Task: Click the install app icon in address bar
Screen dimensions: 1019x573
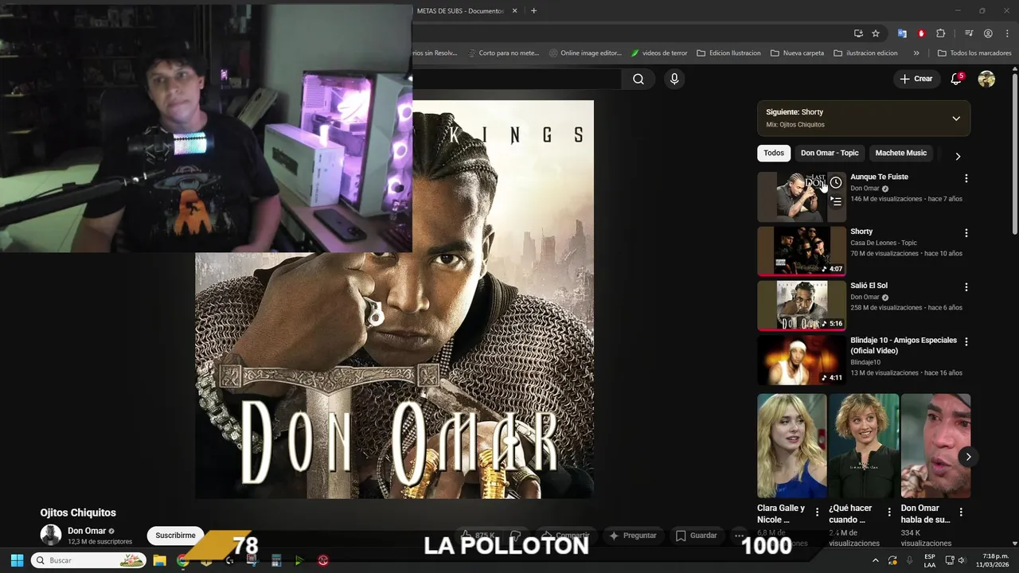Action: pos(858,33)
